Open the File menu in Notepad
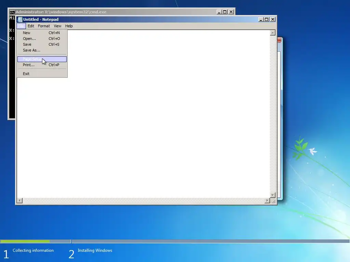Viewport: 350px width, 262px height. click(x=21, y=26)
